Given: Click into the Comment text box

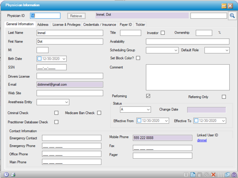Looking at the screenshot, I should point(187,77).
